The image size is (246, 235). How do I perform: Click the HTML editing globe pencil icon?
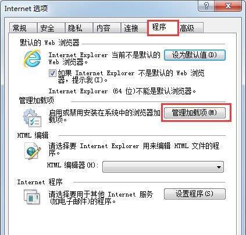[x=33, y=151]
